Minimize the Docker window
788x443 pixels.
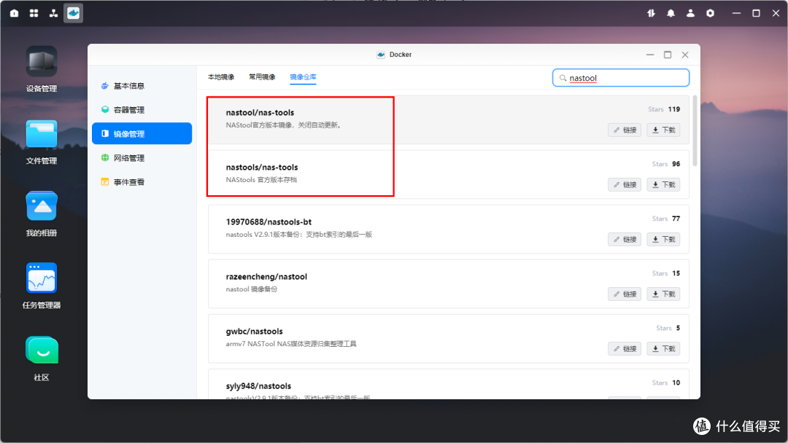click(650, 55)
